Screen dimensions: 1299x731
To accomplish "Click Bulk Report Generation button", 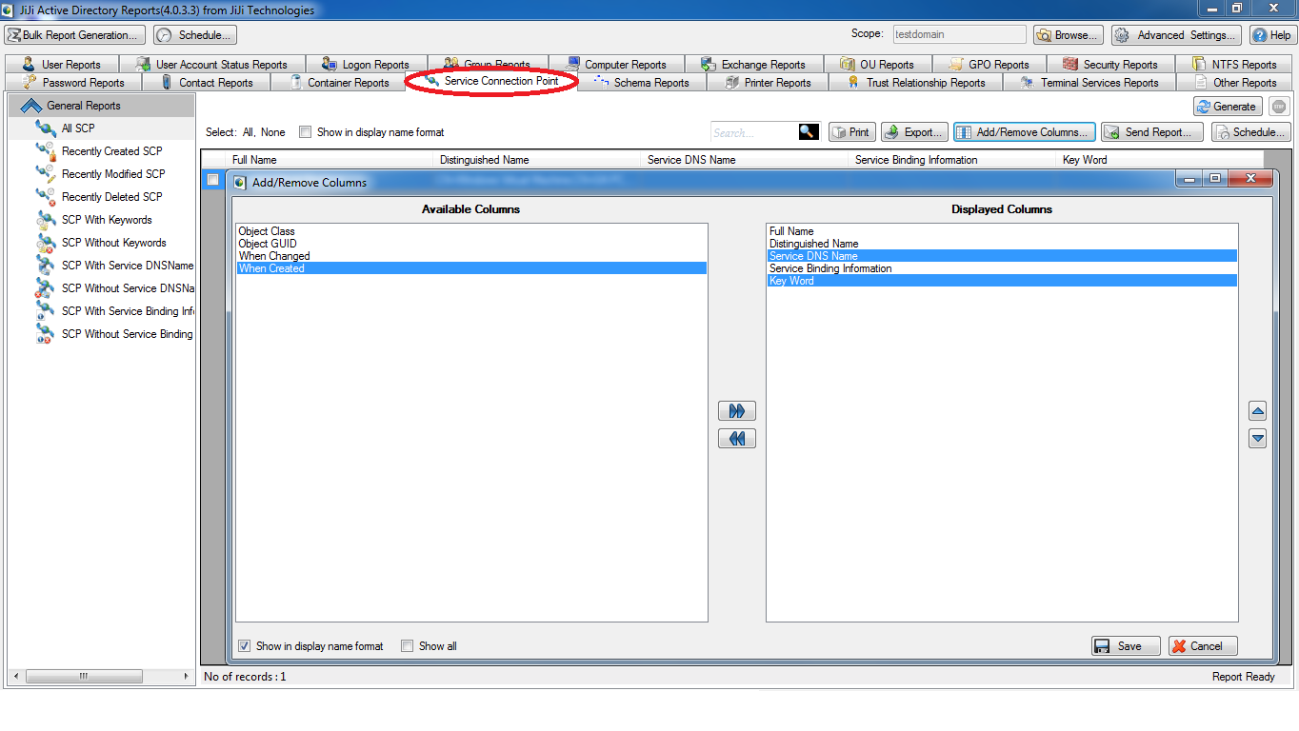I will click(75, 35).
